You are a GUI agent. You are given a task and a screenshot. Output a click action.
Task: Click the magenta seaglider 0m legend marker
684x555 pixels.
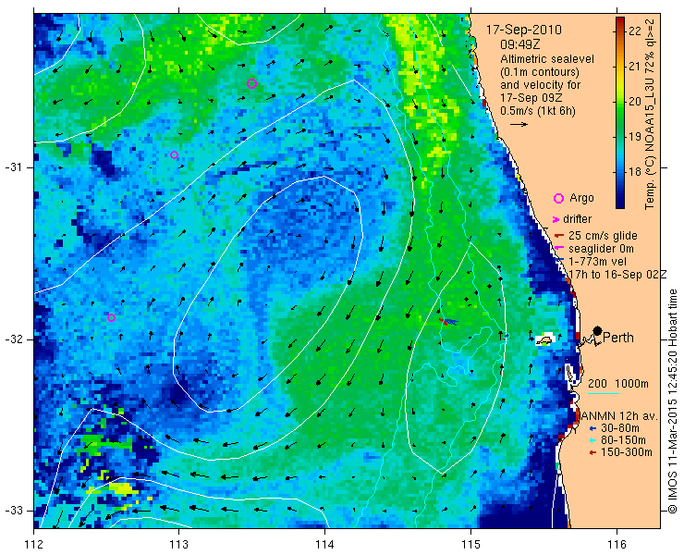click(x=559, y=249)
